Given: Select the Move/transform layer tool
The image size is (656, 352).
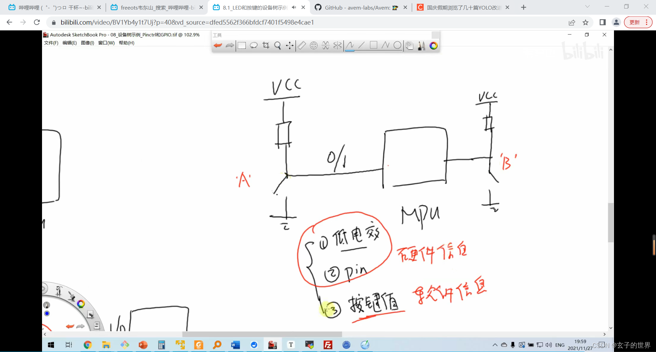Looking at the screenshot, I should point(290,45).
